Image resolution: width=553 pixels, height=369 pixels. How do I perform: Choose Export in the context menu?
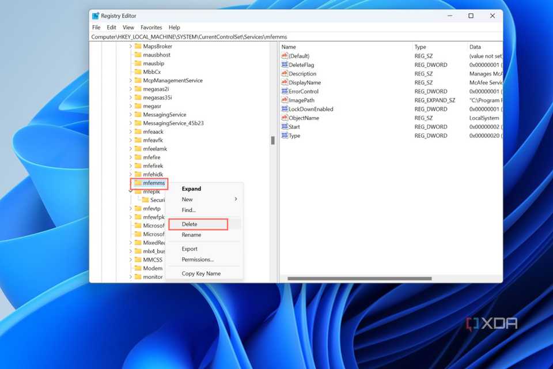(204, 248)
